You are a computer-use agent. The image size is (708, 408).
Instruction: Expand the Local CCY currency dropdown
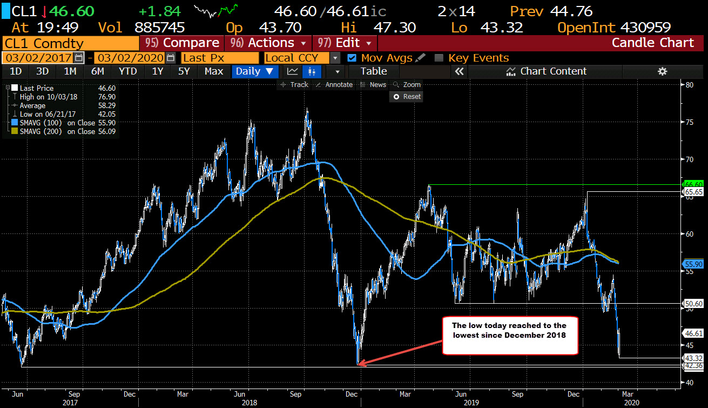(x=335, y=58)
